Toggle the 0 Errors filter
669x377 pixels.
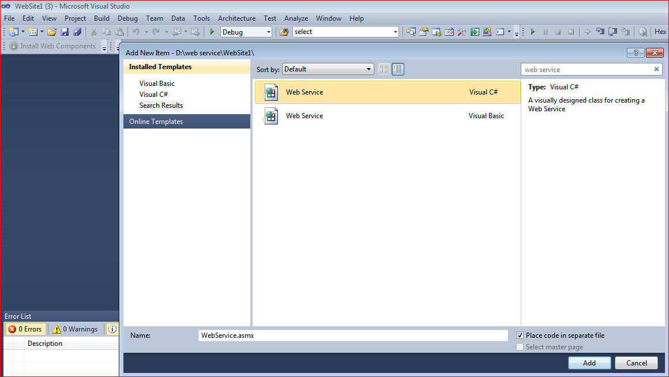[25, 329]
